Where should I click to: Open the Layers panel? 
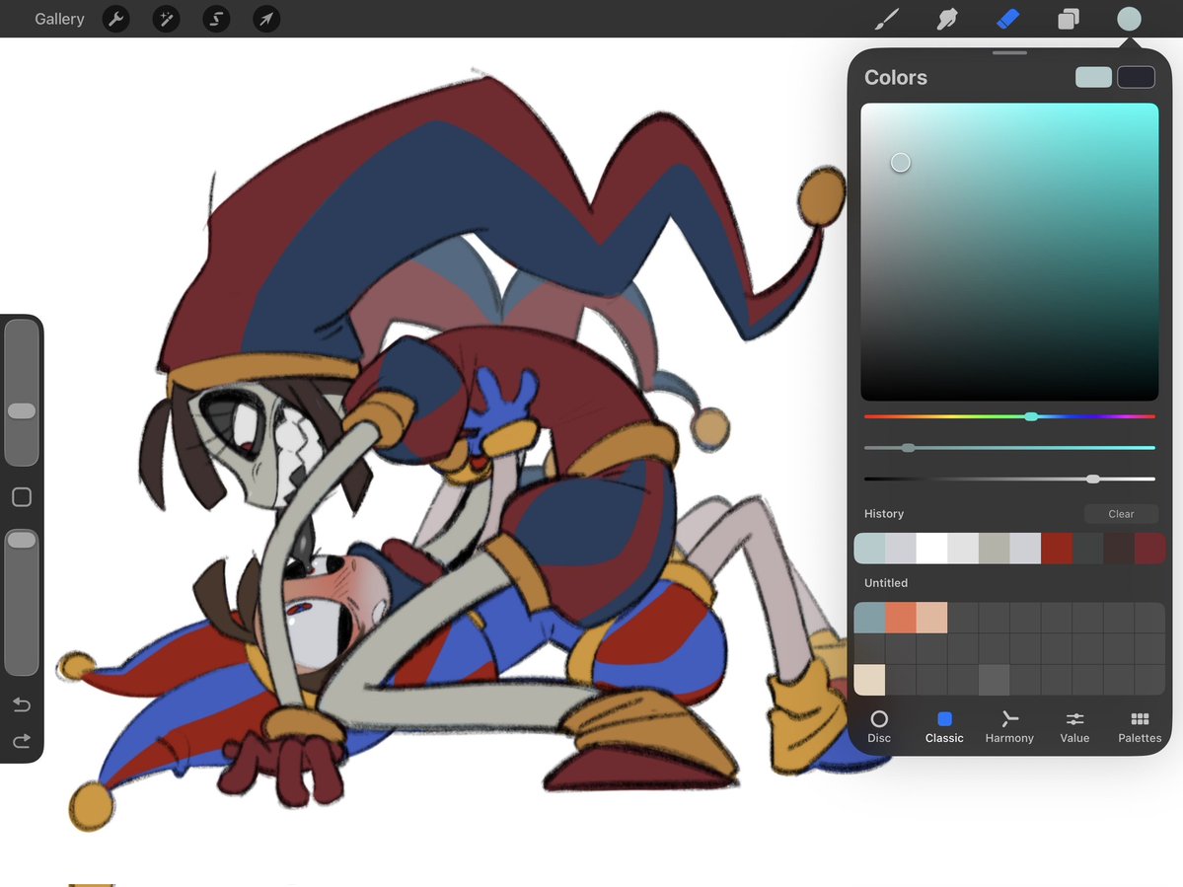(x=1069, y=19)
